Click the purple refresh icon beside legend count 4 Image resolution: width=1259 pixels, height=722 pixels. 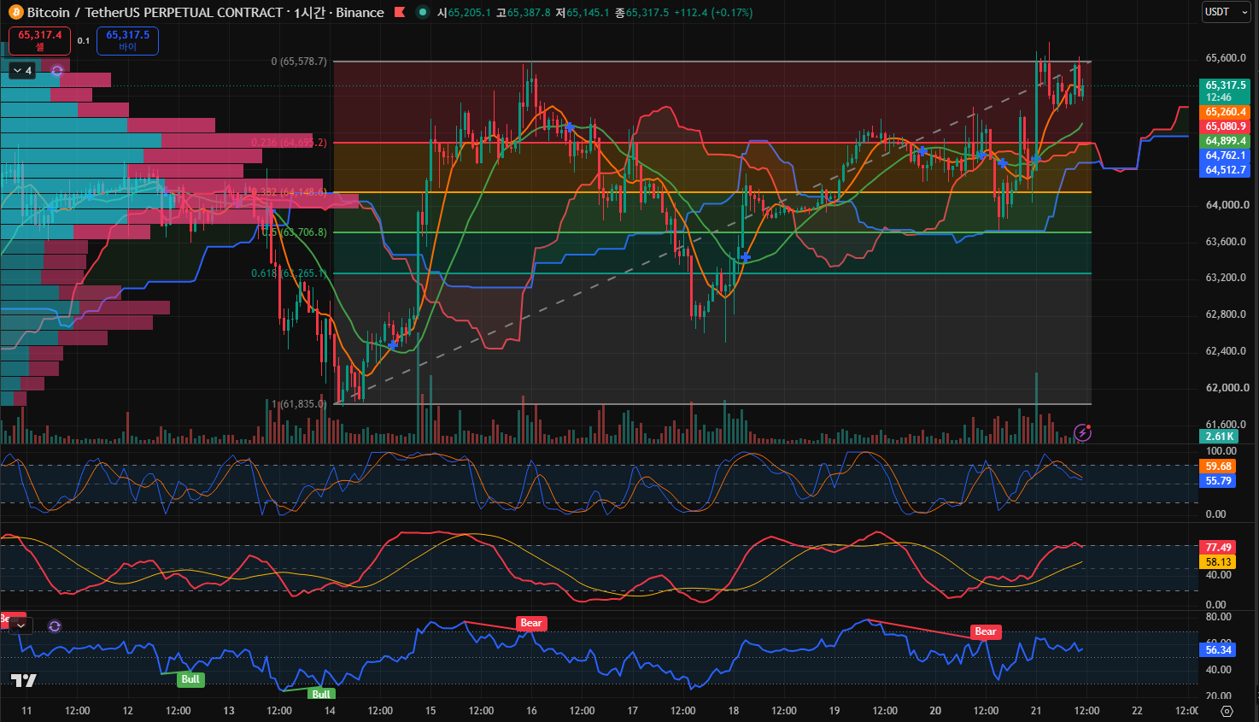(57, 71)
